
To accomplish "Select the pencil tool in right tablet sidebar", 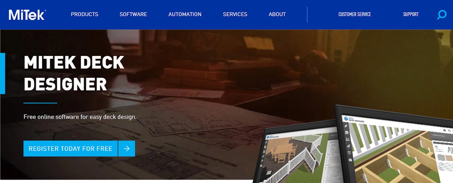I will [346, 126].
